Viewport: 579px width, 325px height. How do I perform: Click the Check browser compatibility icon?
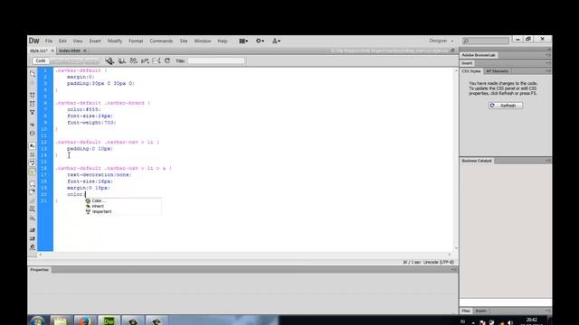[157, 60]
